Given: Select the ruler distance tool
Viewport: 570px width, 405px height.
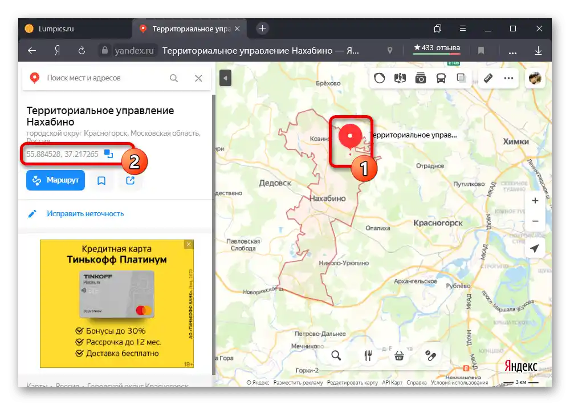Looking at the screenshot, I should (488, 78).
